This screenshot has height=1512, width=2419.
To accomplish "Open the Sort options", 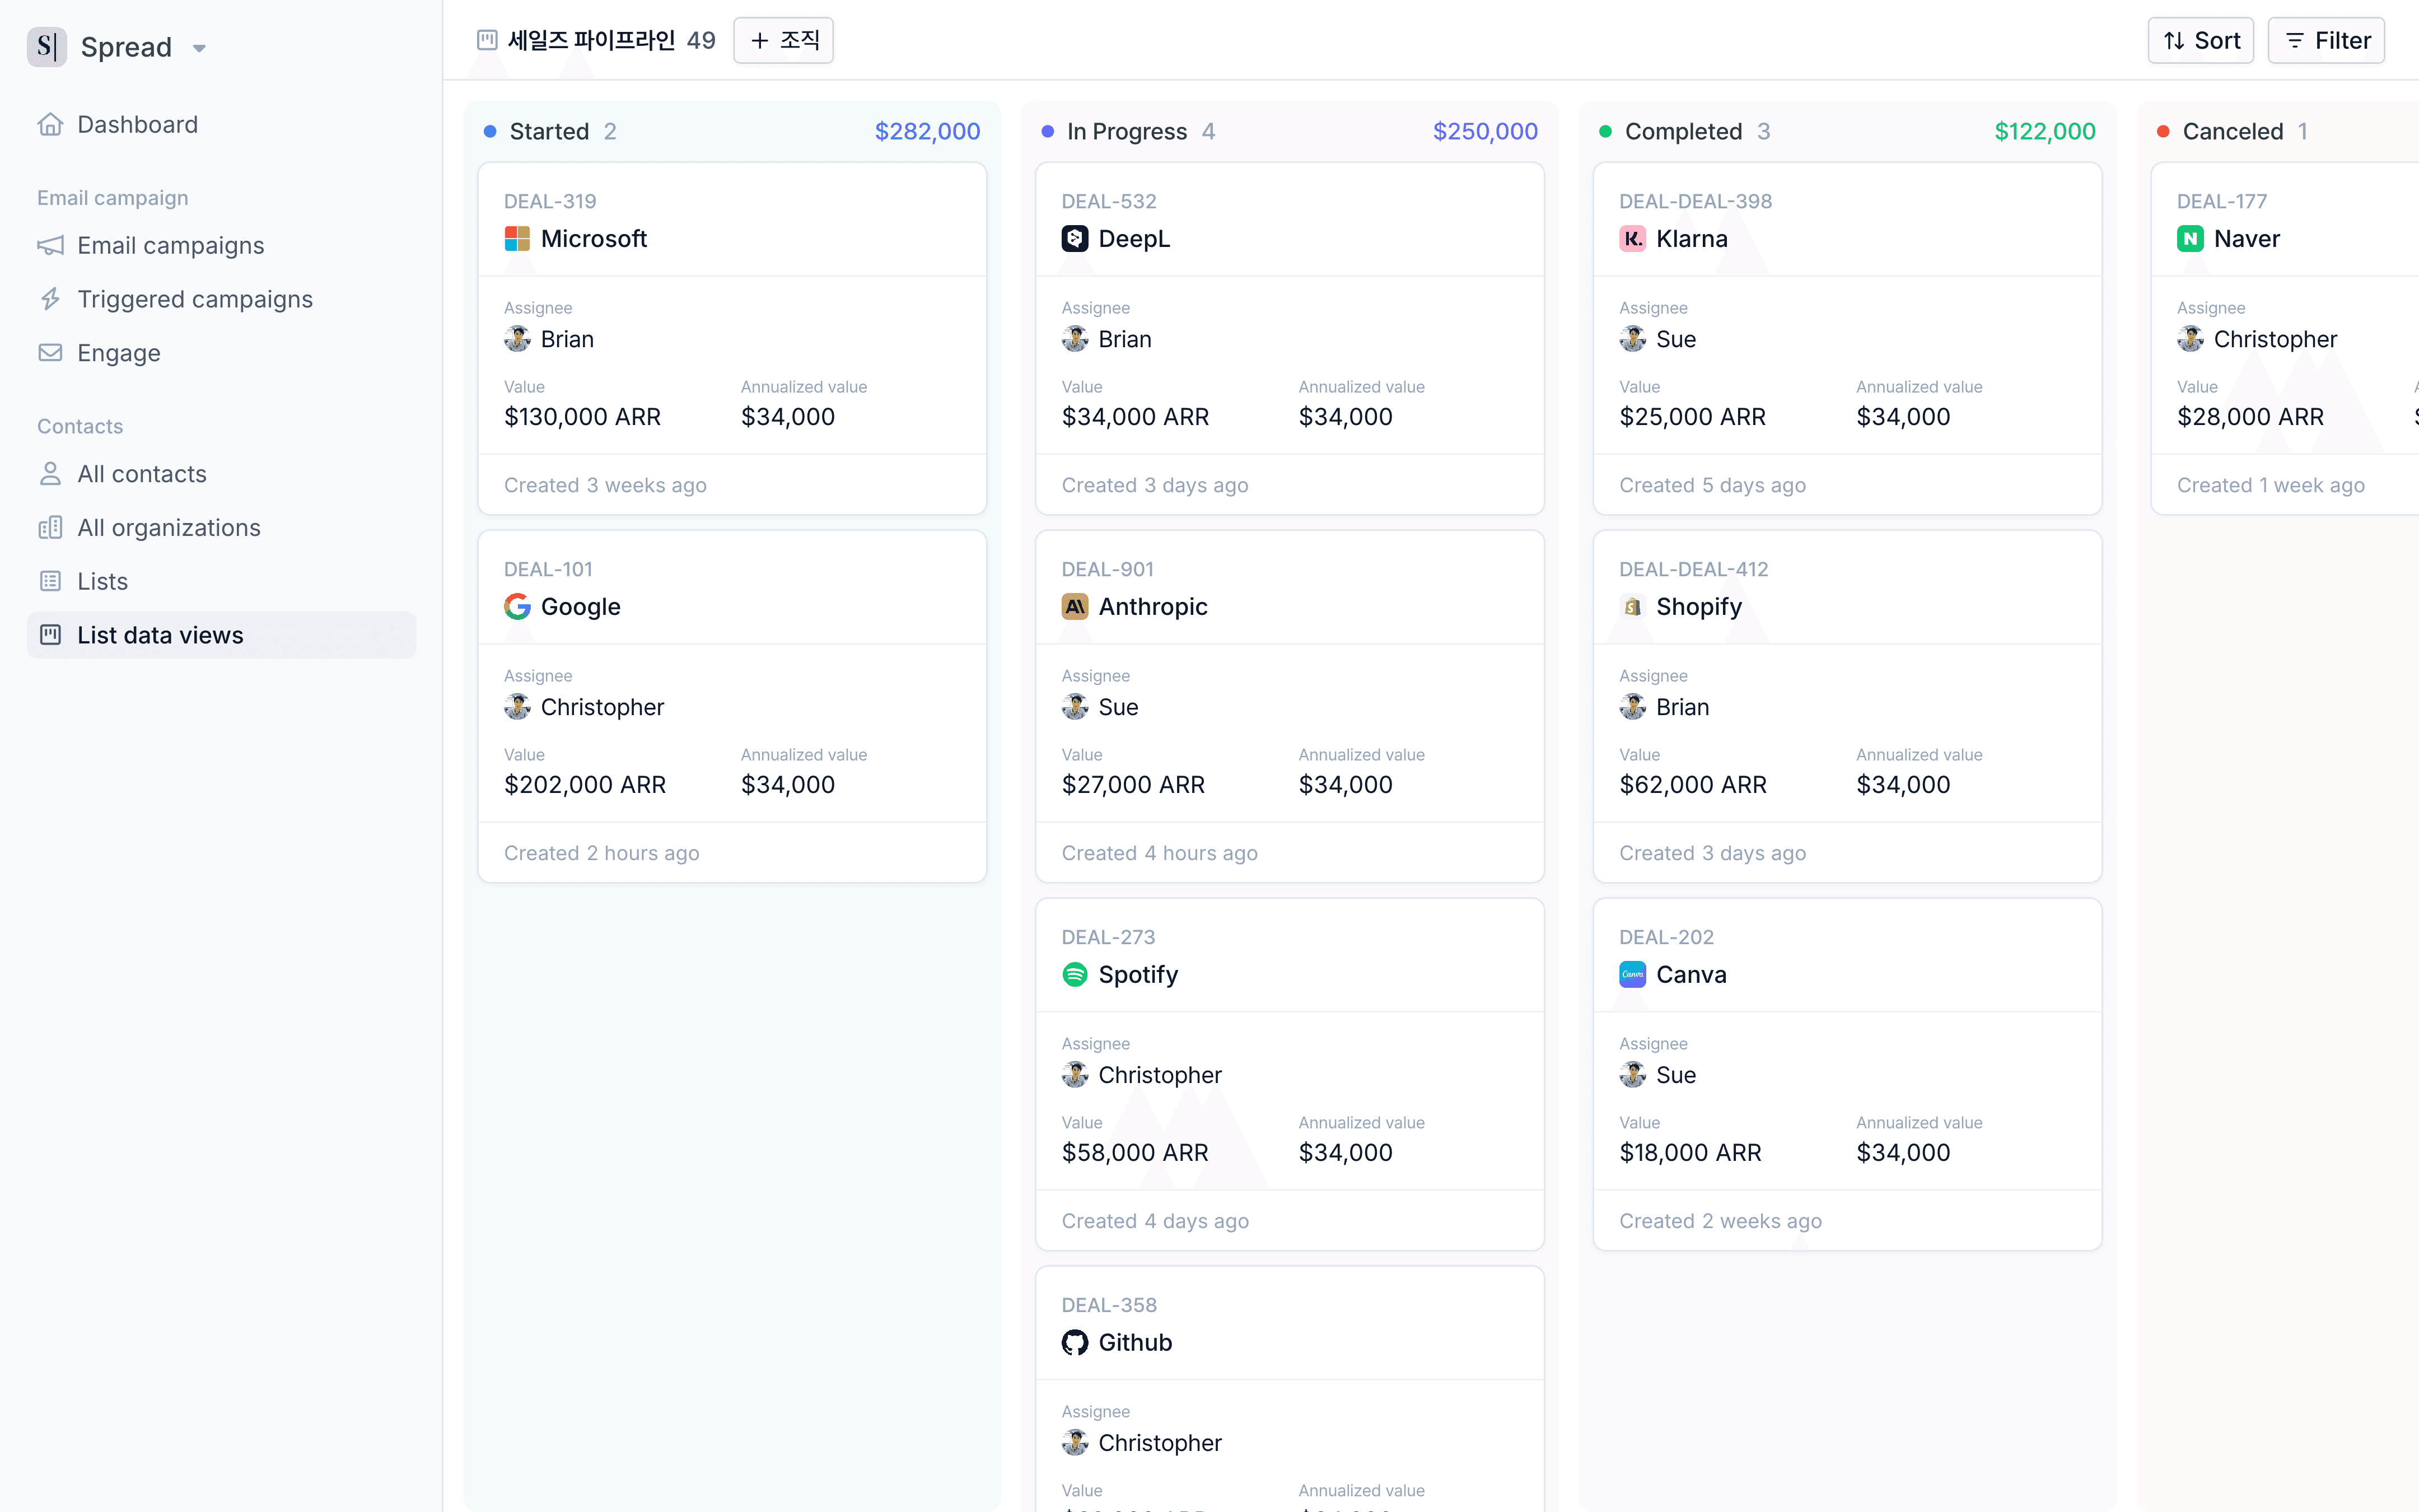I will (2200, 40).
